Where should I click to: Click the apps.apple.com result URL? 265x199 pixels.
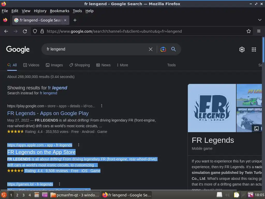[40, 145]
